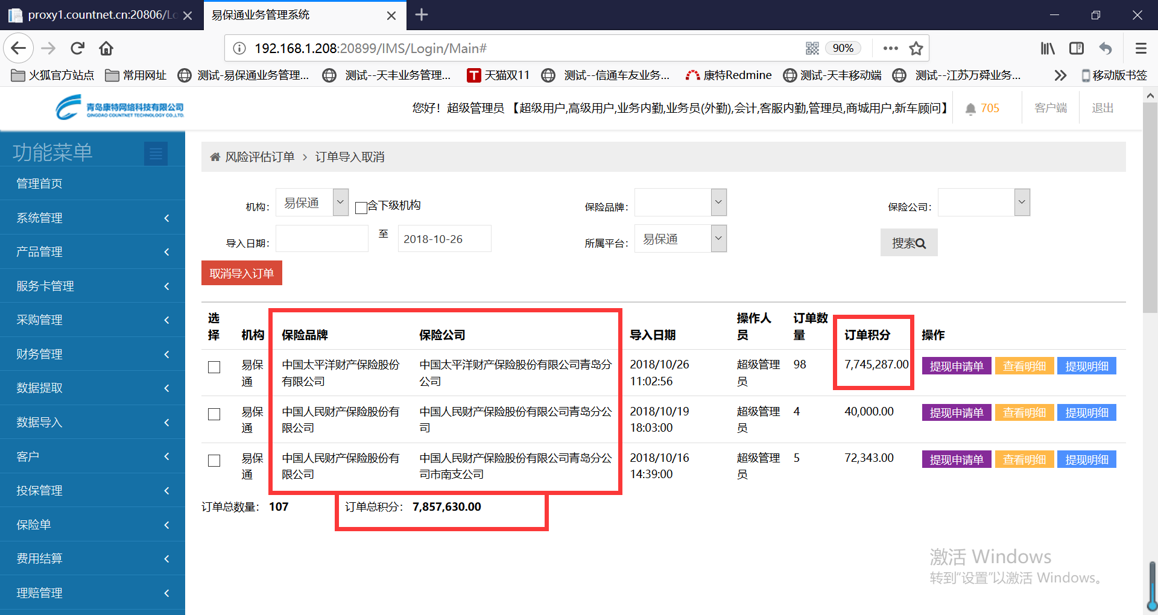Expand the 数据提取 sidebar menu
The height and width of the screenshot is (615, 1158).
click(92, 388)
